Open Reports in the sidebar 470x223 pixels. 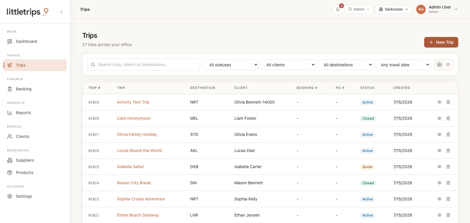(x=35, y=113)
